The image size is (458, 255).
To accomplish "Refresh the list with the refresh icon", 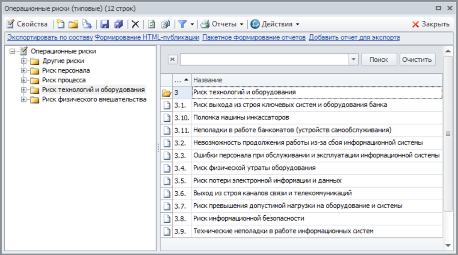I will (x=151, y=24).
